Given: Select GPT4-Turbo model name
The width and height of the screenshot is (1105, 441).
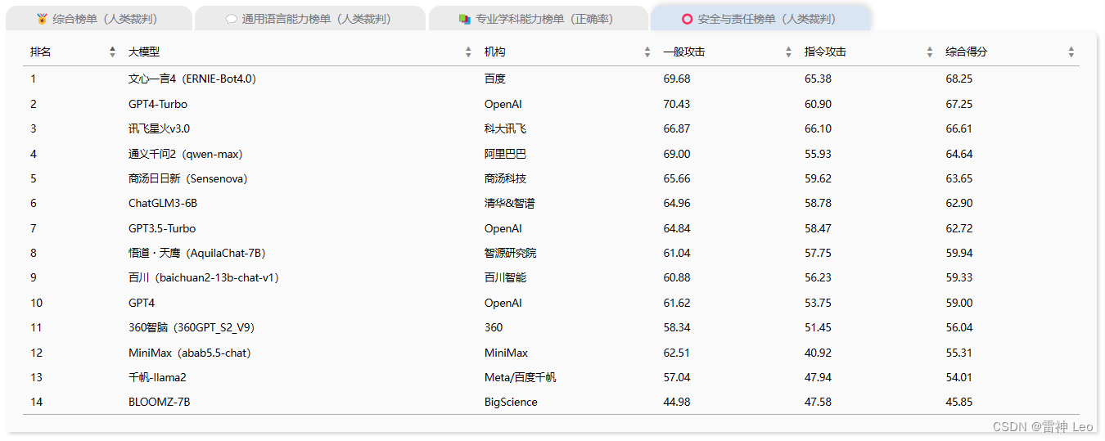Looking at the screenshot, I should [158, 104].
